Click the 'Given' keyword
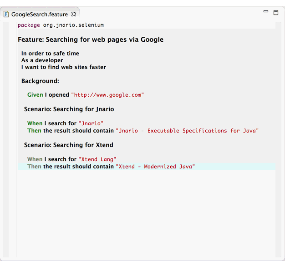 click(35, 94)
